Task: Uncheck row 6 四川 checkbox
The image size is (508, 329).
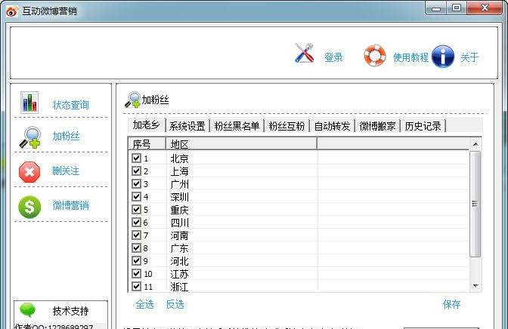Action: (136, 223)
